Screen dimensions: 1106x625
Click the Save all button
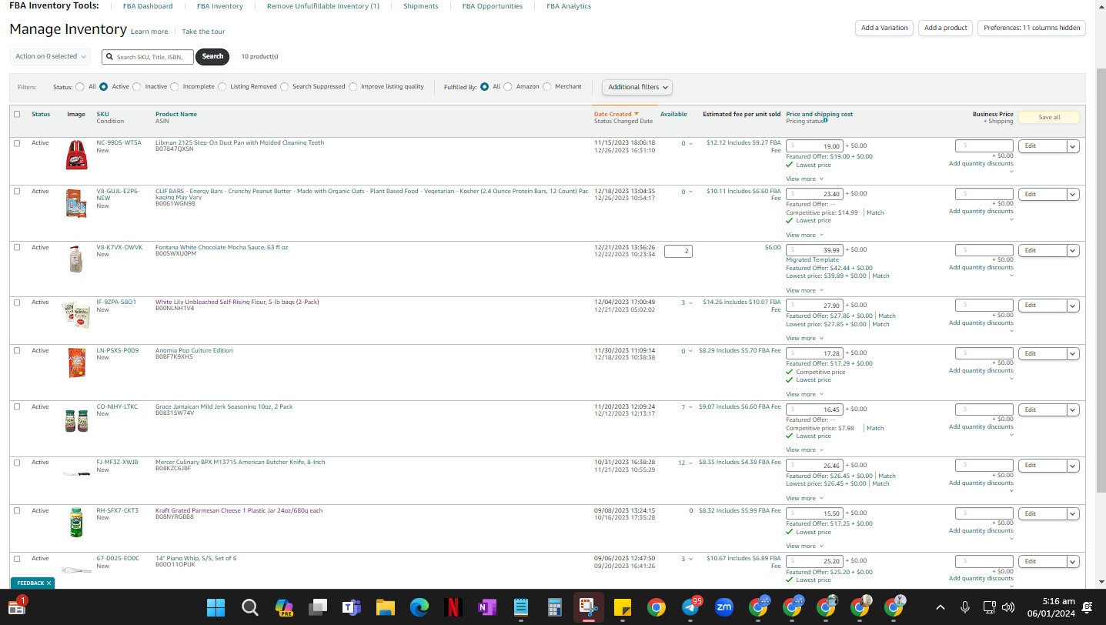pyautogui.click(x=1049, y=117)
